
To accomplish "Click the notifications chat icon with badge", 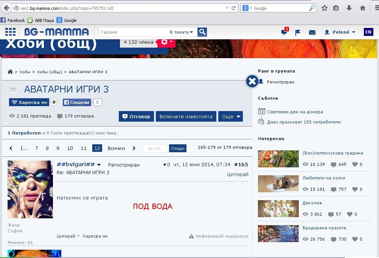I will (284, 32).
